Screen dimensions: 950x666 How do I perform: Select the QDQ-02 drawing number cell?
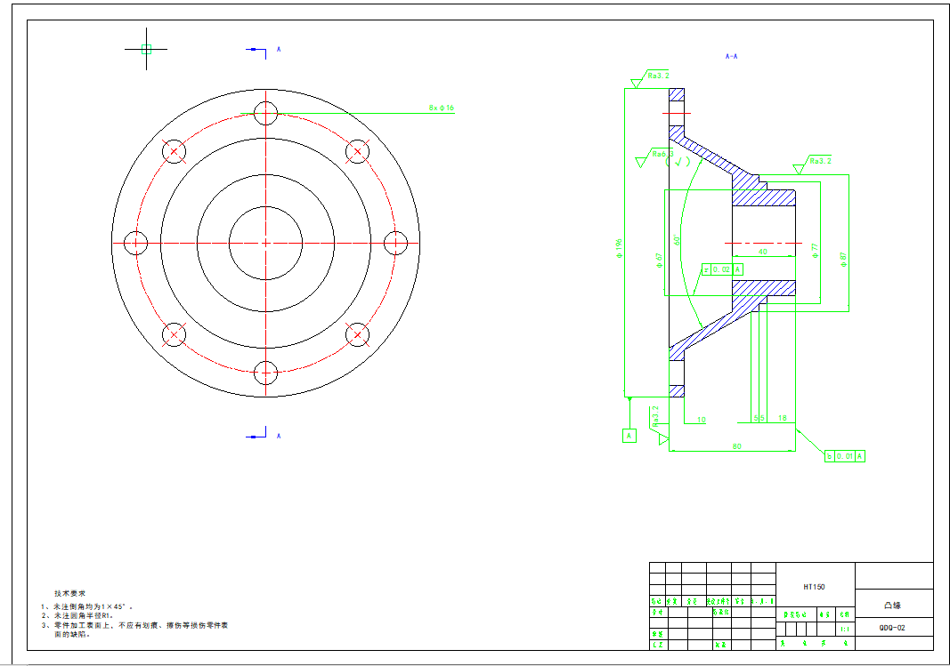coord(892,627)
